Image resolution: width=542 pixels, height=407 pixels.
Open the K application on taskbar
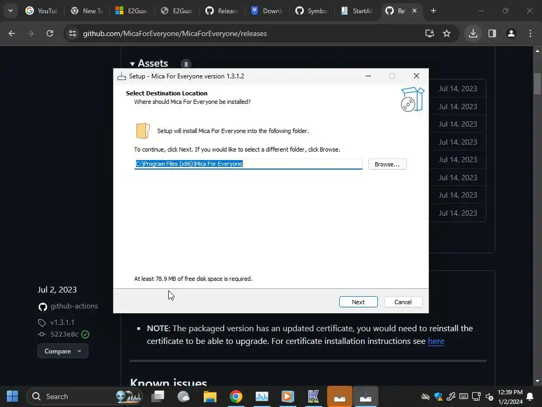click(313, 396)
